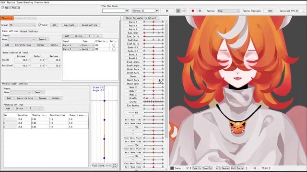Open the Preview menu

pyautogui.click(x=38, y=2)
